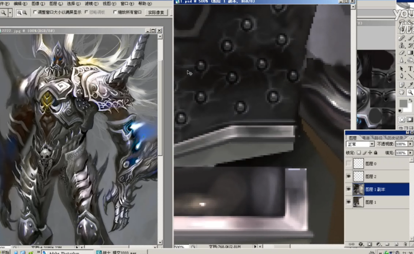Select the Pen tool
This screenshot has height=254, width=414.
pos(402,76)
